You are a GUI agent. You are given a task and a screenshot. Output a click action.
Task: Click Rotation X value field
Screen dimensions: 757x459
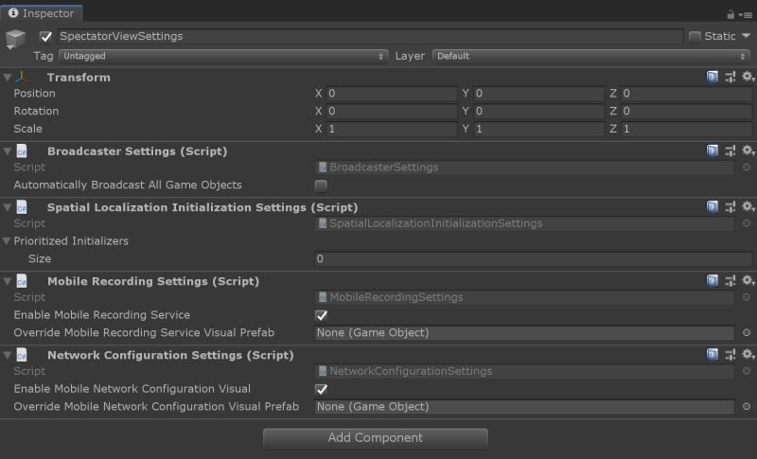coord(392,111)
